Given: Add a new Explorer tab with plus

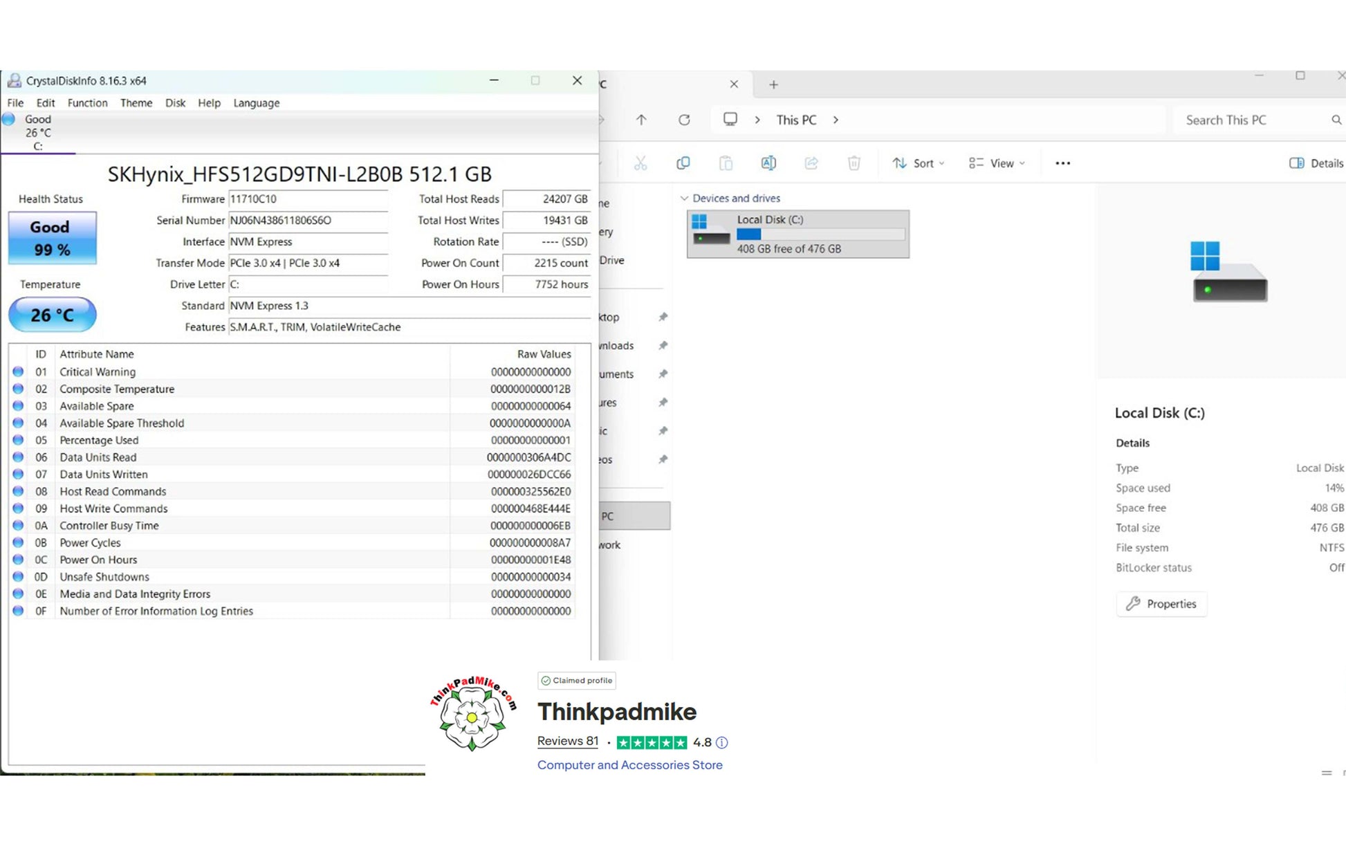Looking at the screenshot, I should click(773, 84).
